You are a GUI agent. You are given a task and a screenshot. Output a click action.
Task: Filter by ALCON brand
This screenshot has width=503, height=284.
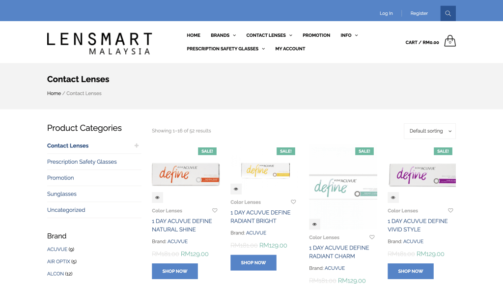pyautogui.click(x=56, y=274)
